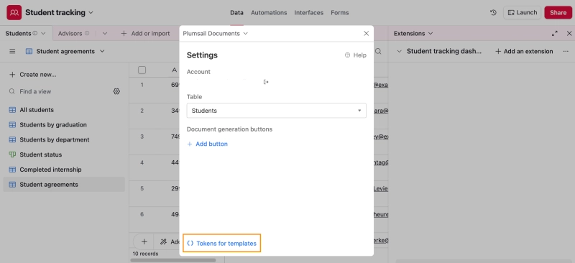The height and width of the screenshot is (263, 575).
Task: Click the info icon beside Advisors tab
Action: coord(87,33)
